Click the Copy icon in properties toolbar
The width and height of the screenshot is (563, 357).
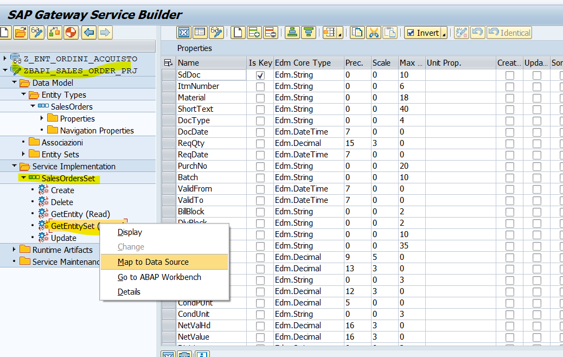357,33
